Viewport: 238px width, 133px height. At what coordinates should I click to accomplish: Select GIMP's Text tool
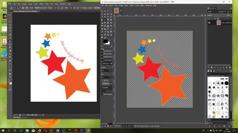click(111, 26)
